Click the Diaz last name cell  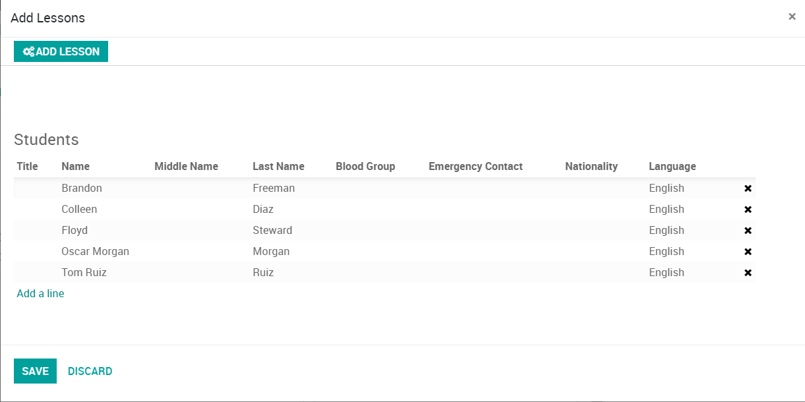pyautogui.click(x=263, y=209)
